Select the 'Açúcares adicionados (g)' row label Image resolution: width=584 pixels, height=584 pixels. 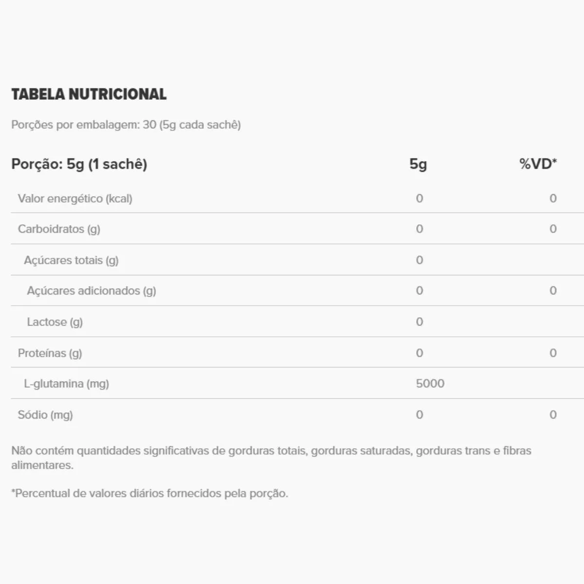tap(91, 291)
